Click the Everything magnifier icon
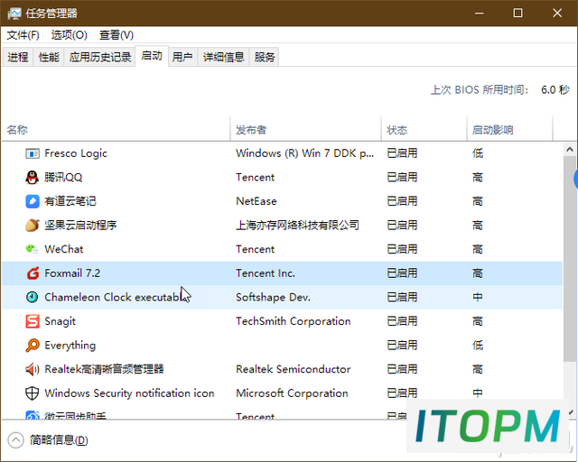This screenshot has height=462, width=578. click(33, 346)
